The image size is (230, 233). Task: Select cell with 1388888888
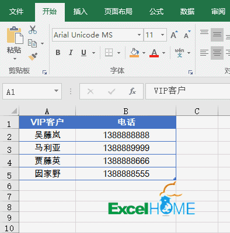coord(126,135)
